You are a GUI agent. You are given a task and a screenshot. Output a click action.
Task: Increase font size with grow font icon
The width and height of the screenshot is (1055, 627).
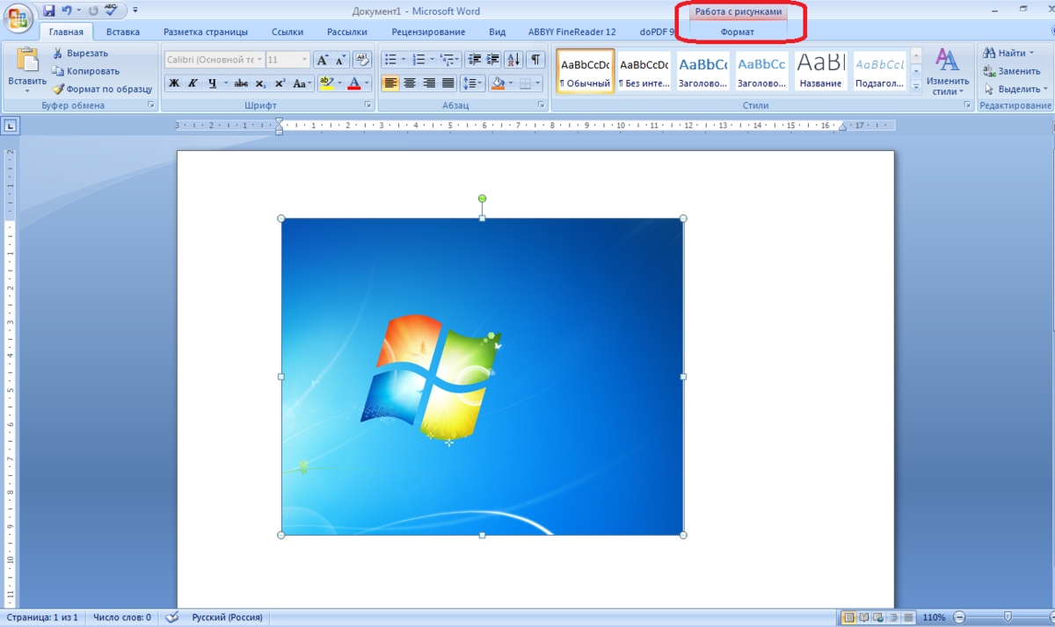tap(322, 60)
